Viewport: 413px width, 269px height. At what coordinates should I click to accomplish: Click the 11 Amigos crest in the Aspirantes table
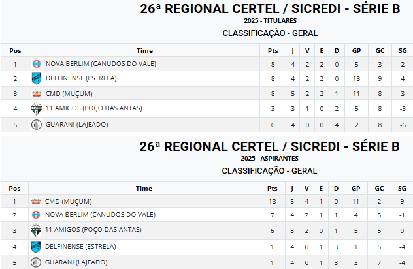tap(37, 230)
